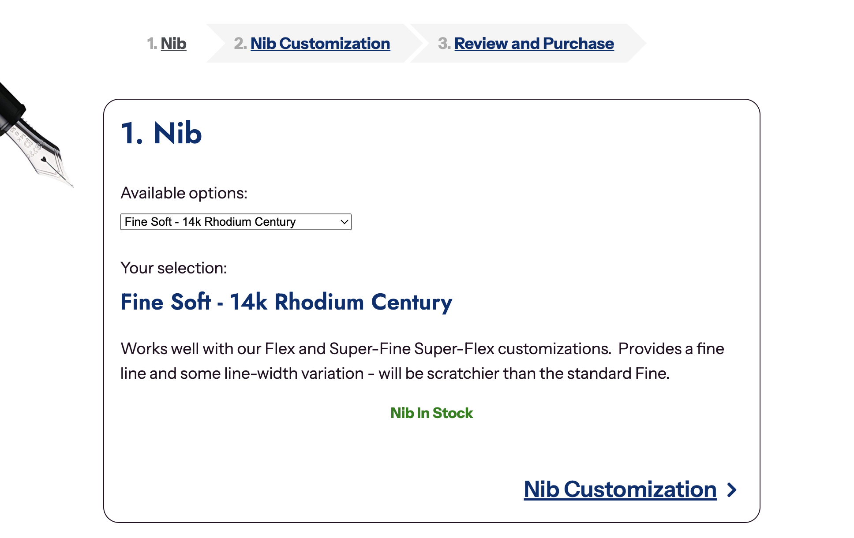The width and height of the screenshot is (854, 538).
Task: Click the dropdown arrow of nib selector
Action: pos(345,222)
